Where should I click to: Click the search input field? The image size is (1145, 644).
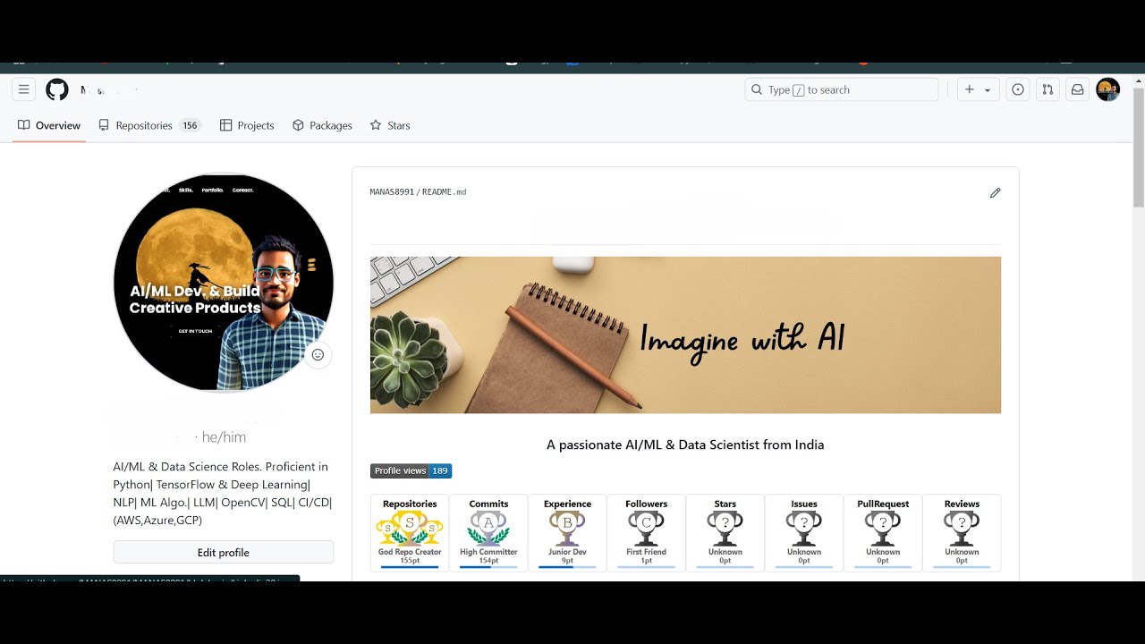842,89
